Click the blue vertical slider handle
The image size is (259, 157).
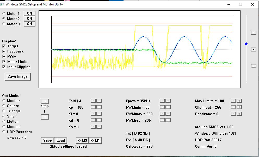tap(246, 44)
